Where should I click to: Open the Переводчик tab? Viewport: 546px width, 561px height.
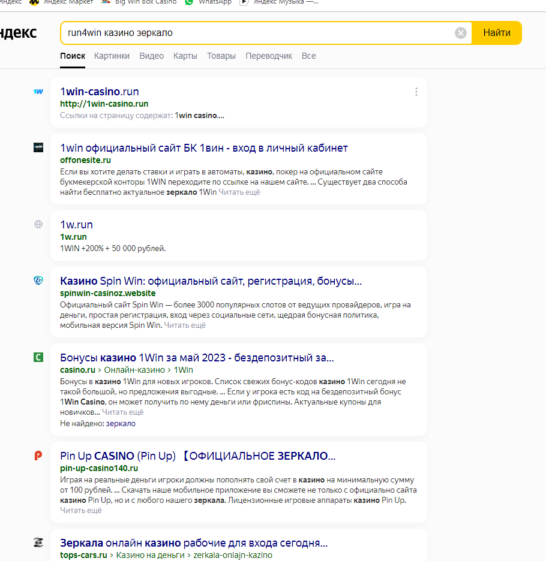(268, 56)
